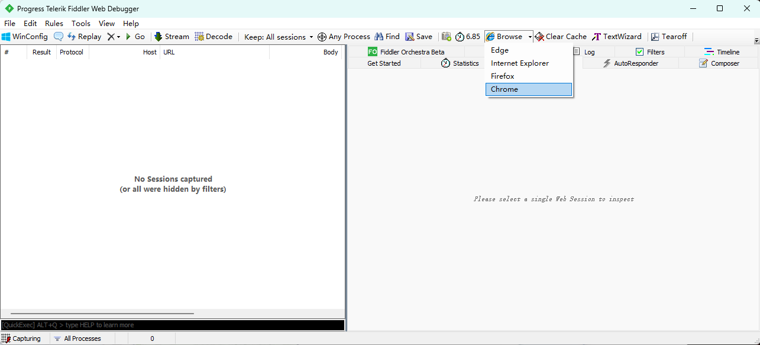
Task: Switch to the Get Started tab
Action: pos(384,63)
